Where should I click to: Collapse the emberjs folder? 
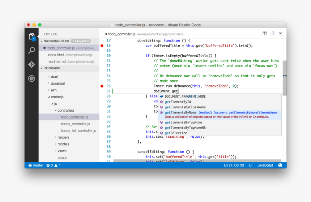tap(49, 97)
